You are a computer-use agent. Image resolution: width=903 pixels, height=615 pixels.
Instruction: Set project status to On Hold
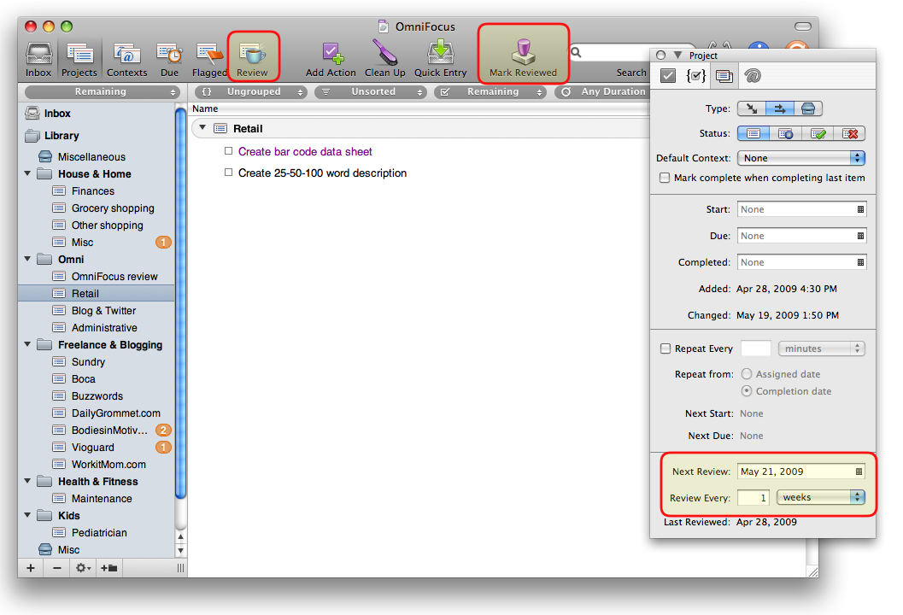[785, 133]
